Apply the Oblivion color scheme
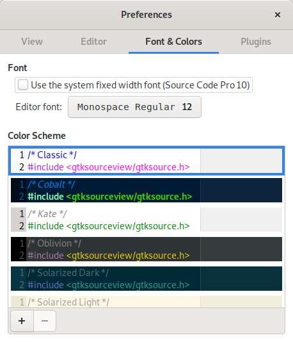This screenshot has width=293, height=342. pos(146,249)
